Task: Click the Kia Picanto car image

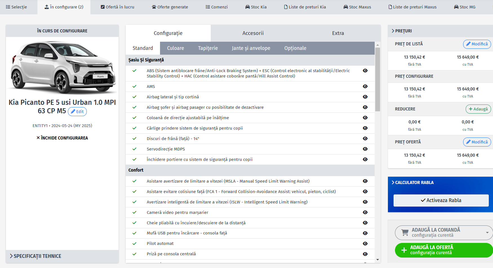Action: (62, 67)
